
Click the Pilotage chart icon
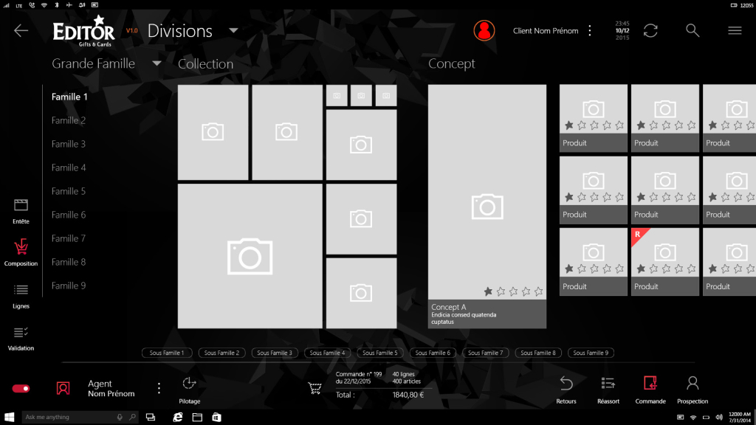point(189,384)
